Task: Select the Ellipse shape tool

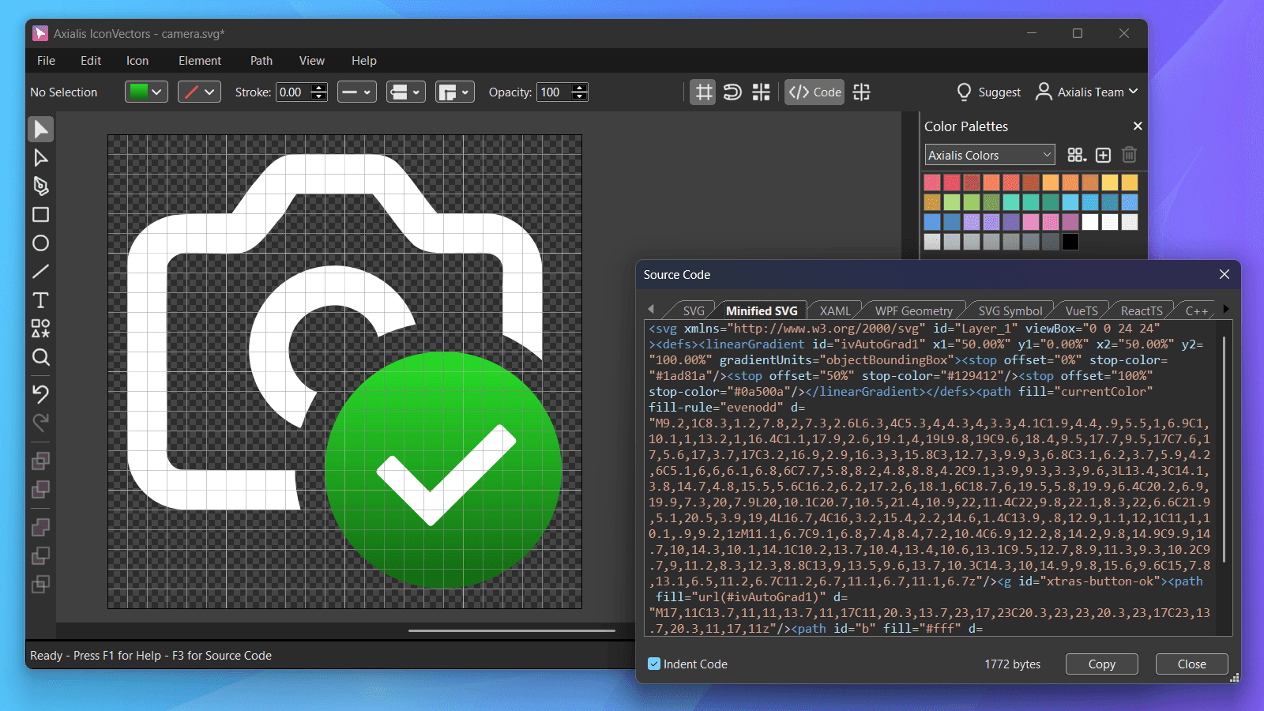Action: 41,243
